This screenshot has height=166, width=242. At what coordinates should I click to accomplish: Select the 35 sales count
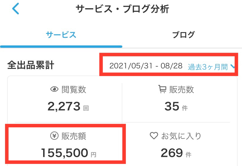click(172, 106)
